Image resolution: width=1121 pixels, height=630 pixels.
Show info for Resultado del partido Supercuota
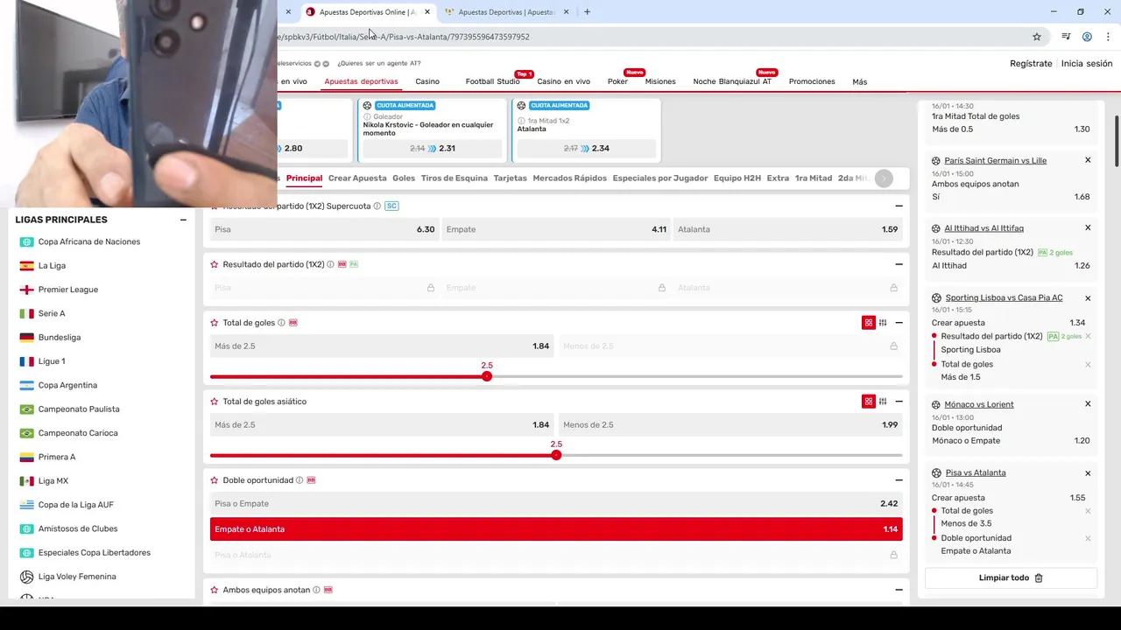[377, 206]
